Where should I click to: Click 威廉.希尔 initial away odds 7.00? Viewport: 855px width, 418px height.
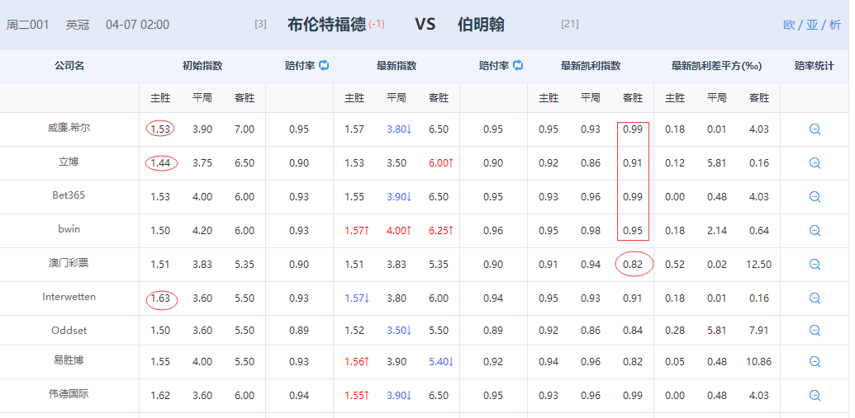point(245,129)
